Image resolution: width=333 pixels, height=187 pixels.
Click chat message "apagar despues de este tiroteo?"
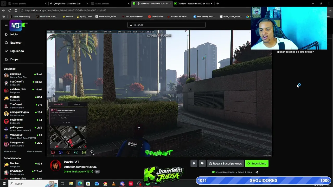[295, 52]
